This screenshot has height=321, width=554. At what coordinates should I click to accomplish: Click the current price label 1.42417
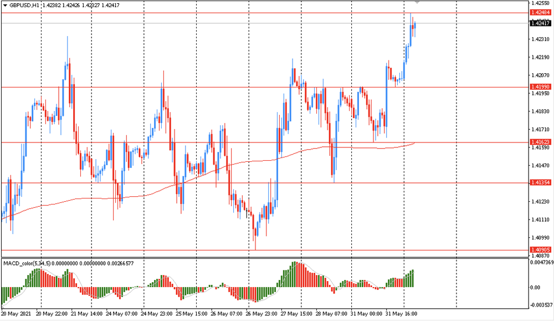(x=541, y=23)
